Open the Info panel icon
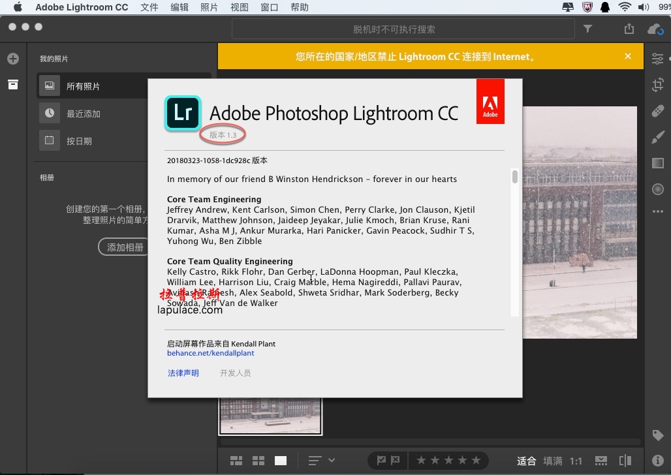Image resolution: width=671 pixels, height=475 pixels. coord(658,461)
